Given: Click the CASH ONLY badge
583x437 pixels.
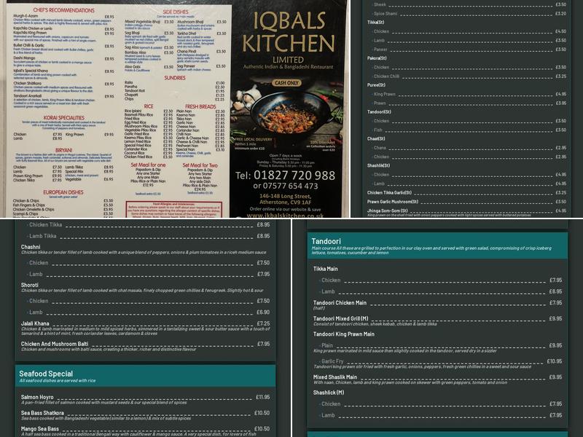Looking at the screenshot, I should pos(286,84).
